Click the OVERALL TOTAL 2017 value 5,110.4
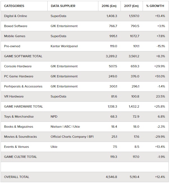This screenshot has height=183, width=169. pos(135,177)
